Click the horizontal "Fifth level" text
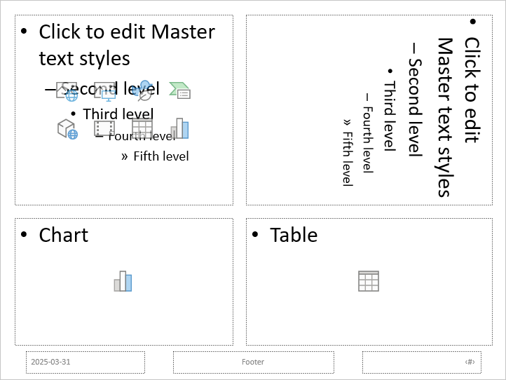506x380 pixels. (160, 156)
